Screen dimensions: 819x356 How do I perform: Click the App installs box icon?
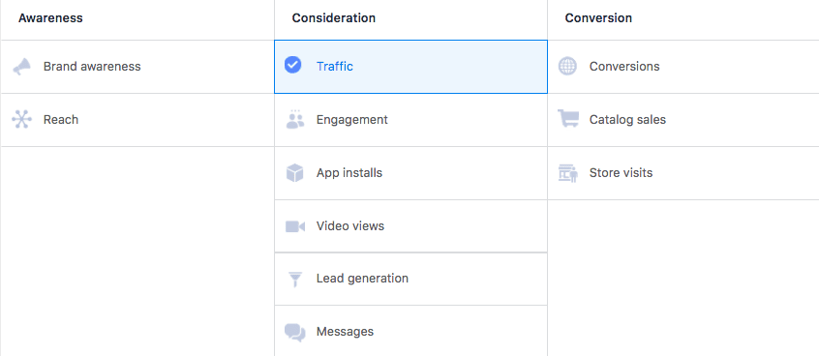[295, 173]
